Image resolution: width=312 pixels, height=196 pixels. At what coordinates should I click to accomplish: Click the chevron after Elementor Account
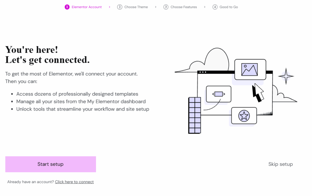coord(110,7)
